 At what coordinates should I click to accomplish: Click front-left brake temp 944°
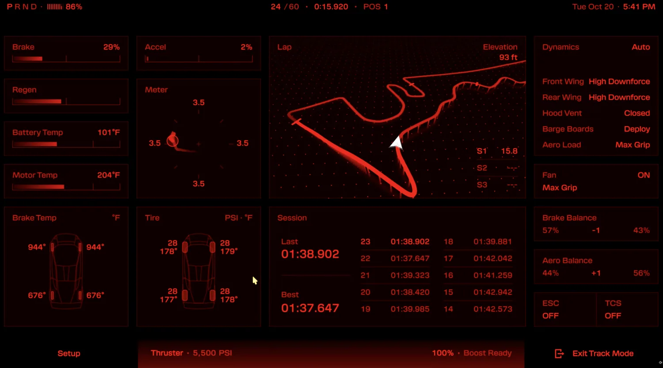tap(37, 247)
